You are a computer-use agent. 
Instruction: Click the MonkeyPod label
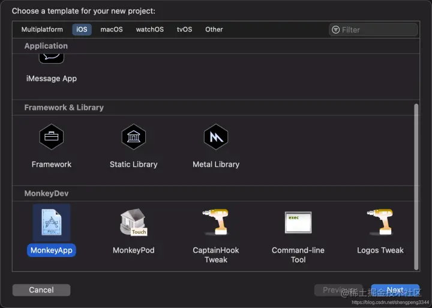pyautogui.click(x=134, y=250)
